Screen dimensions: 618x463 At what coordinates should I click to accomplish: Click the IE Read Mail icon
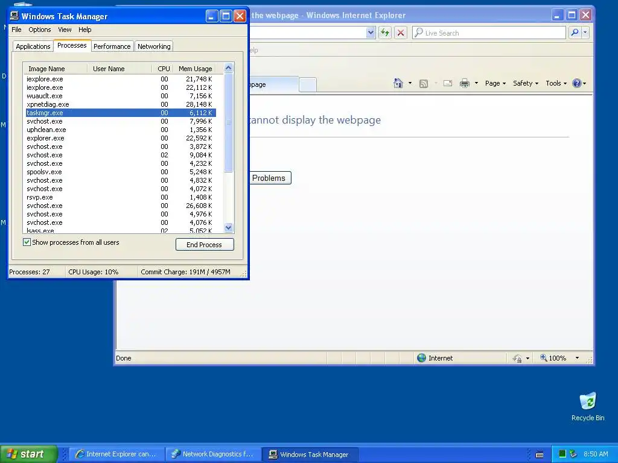(x=448, y=83)
